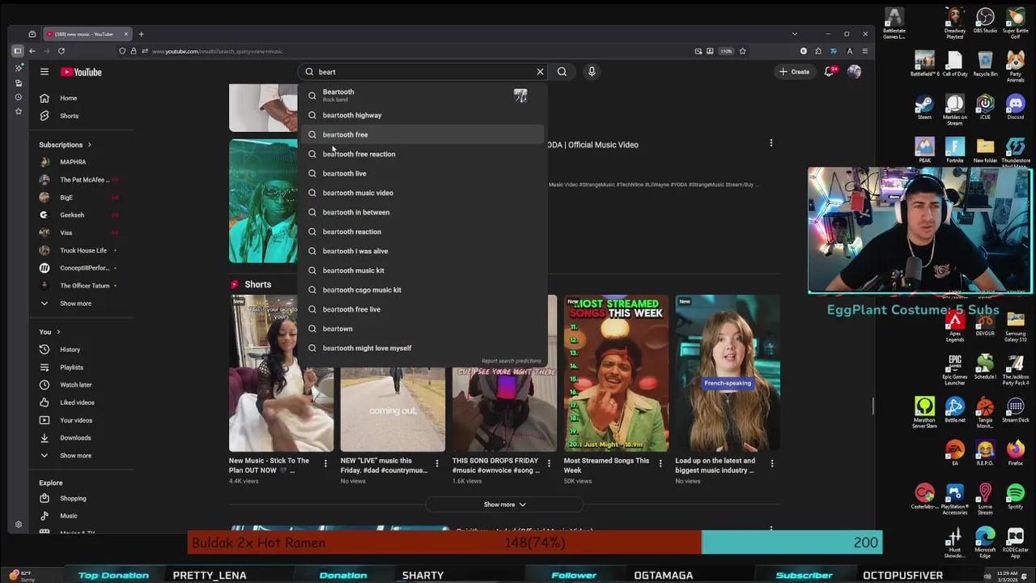The width and height of the screenshot is (1036, 583).
Task: Launch OBS Studio from desktop
Action: point(985,21)
